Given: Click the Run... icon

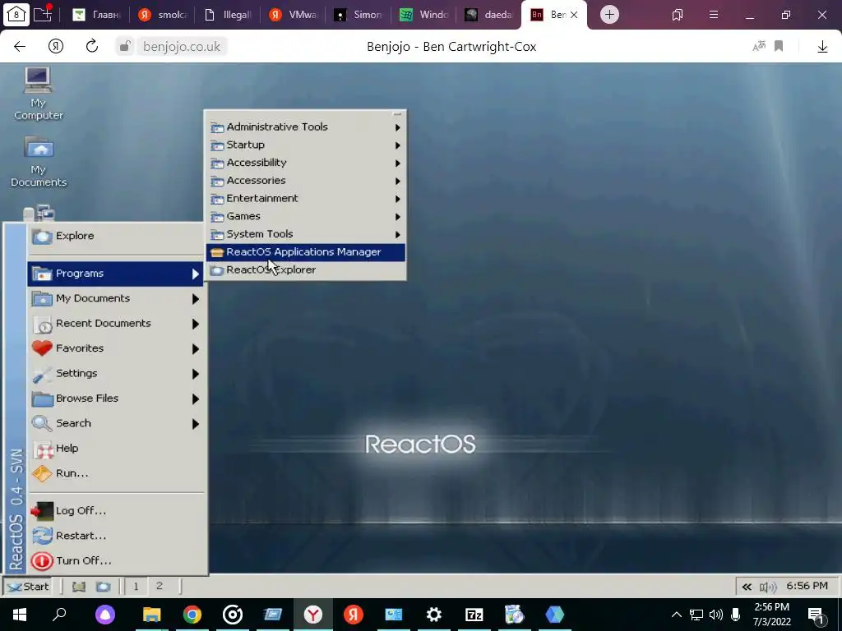Looking at the screenshot, I should (42, 474).
